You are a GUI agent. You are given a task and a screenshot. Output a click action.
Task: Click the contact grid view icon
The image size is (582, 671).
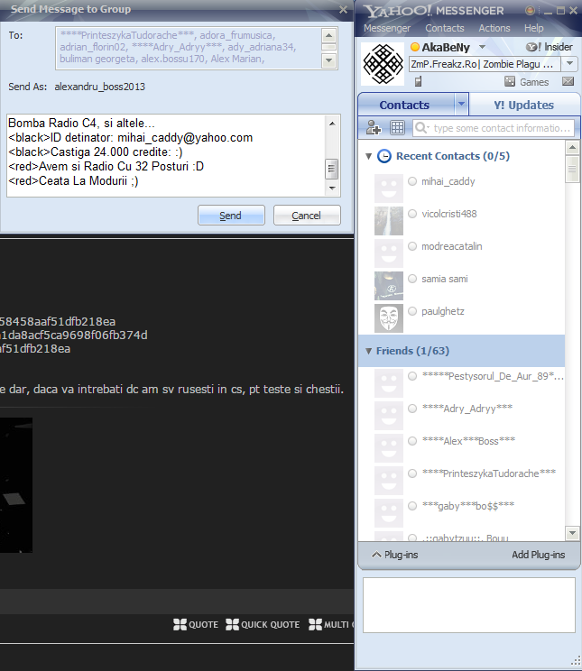click(x=397, y=127)
